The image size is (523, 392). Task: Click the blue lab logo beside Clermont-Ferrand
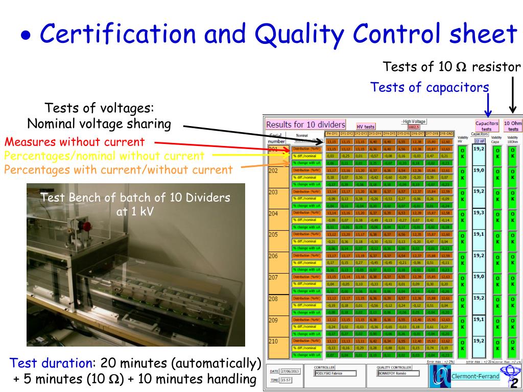[440, 376]
